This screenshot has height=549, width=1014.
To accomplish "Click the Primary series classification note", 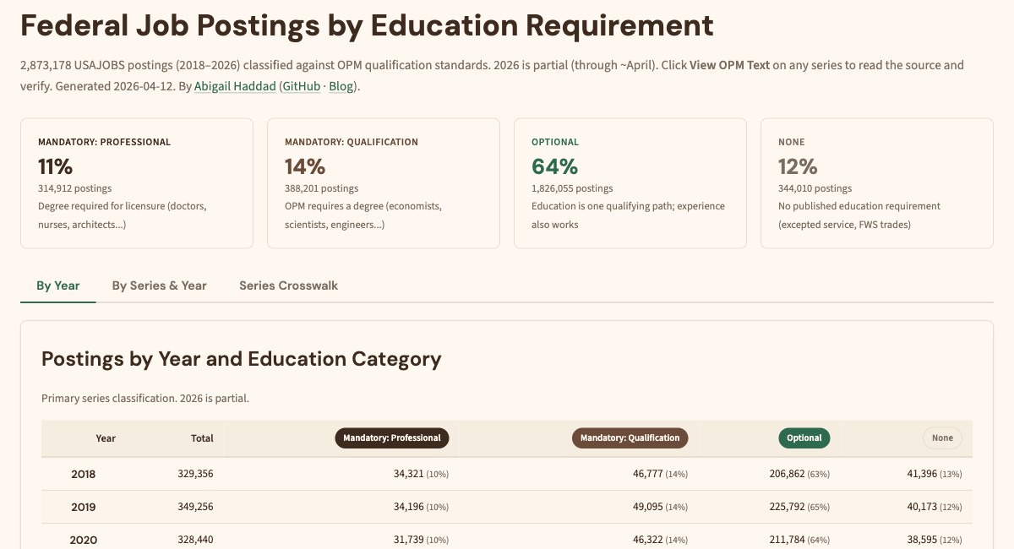I will 145,398.
